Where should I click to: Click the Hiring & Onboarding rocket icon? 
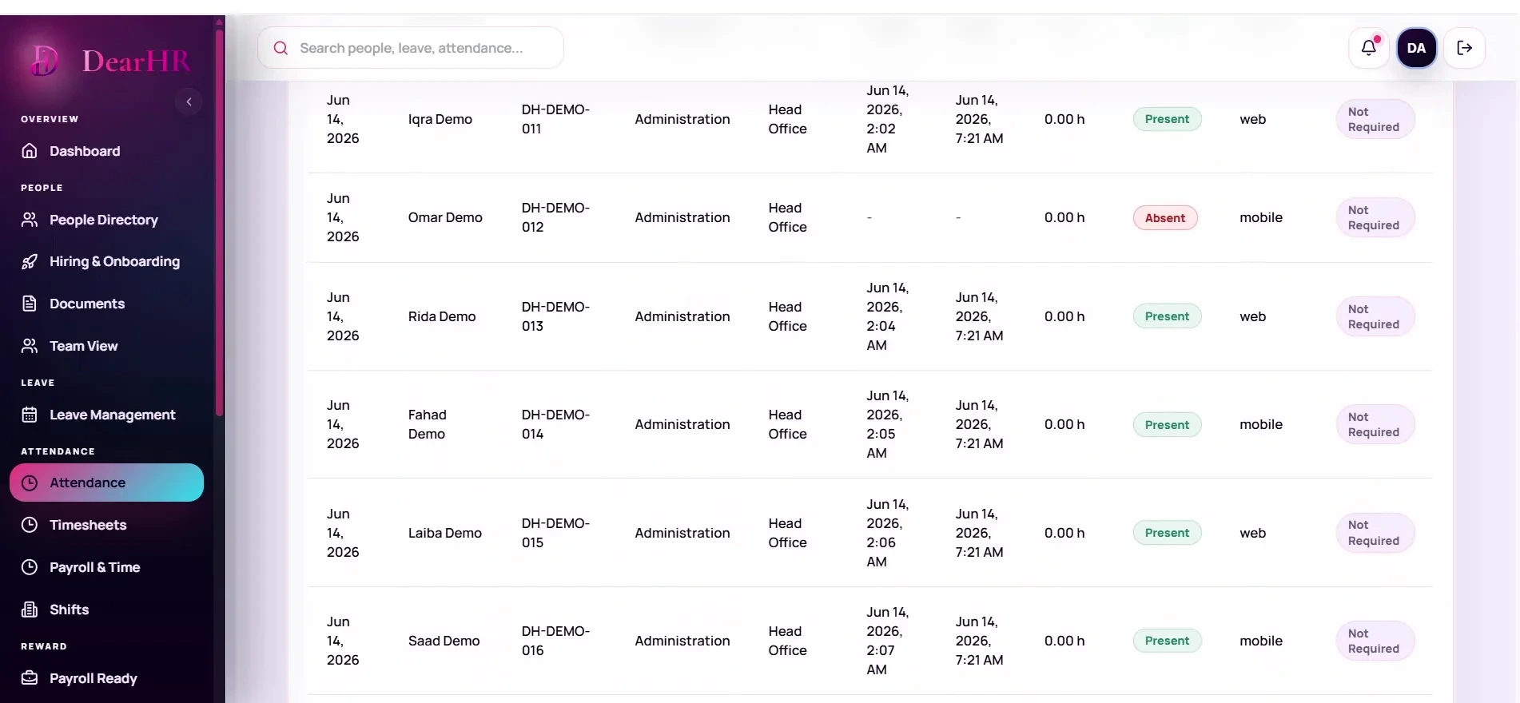30,261
